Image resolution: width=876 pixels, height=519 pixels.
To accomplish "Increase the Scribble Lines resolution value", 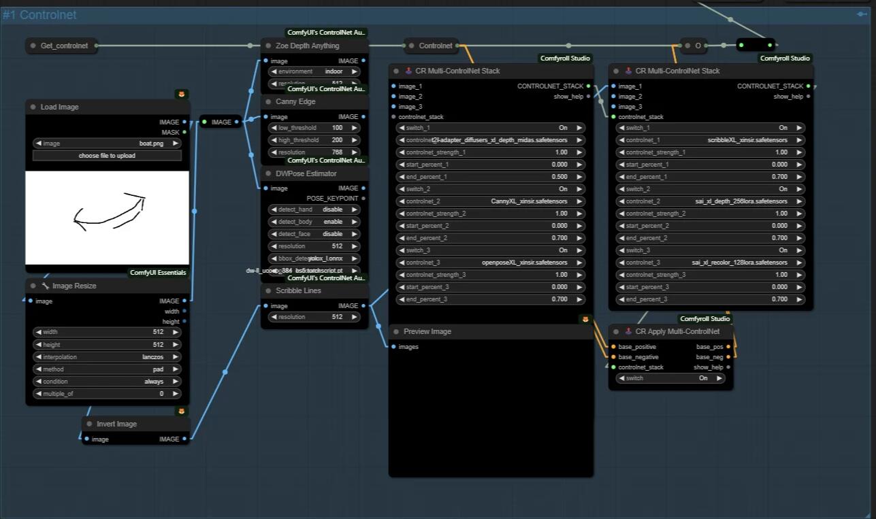I will 354,316.
